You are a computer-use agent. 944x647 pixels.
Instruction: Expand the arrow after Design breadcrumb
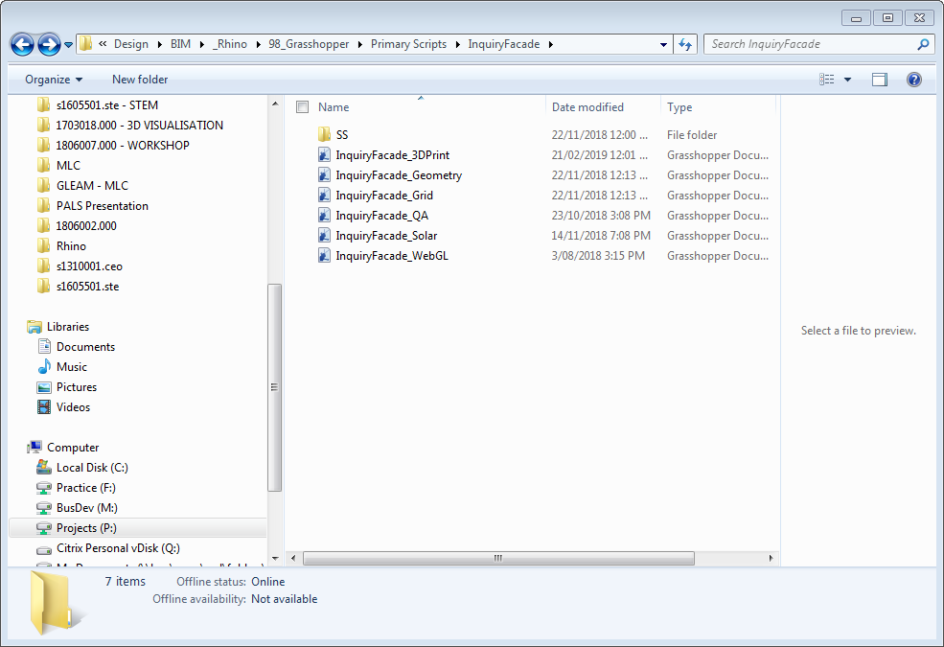pyautogui.click(x=159, y=44)
